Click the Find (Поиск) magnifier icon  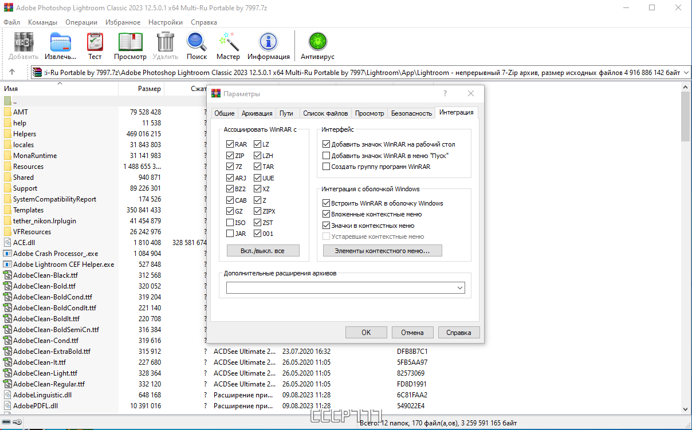tap(197, 42)
